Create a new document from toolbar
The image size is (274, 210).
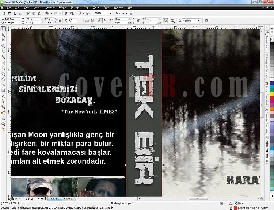(x=4, y=13)
